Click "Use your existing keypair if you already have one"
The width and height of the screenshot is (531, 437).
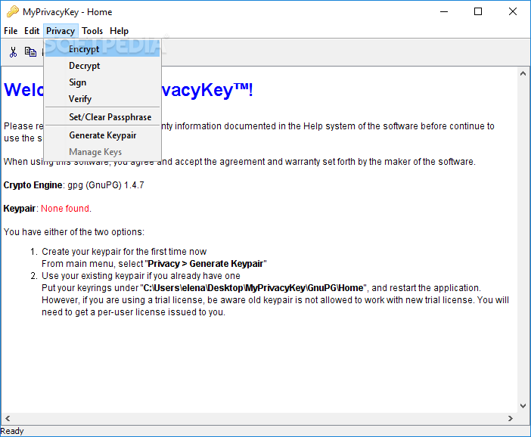click(x=141, y=276)
